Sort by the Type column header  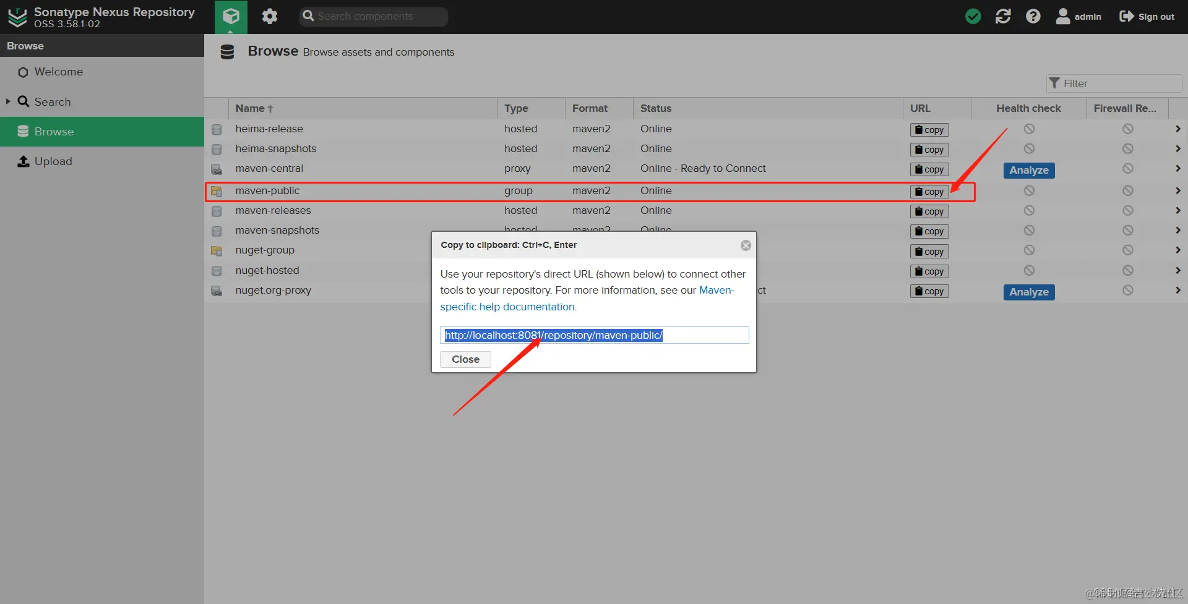click(531, 108)
